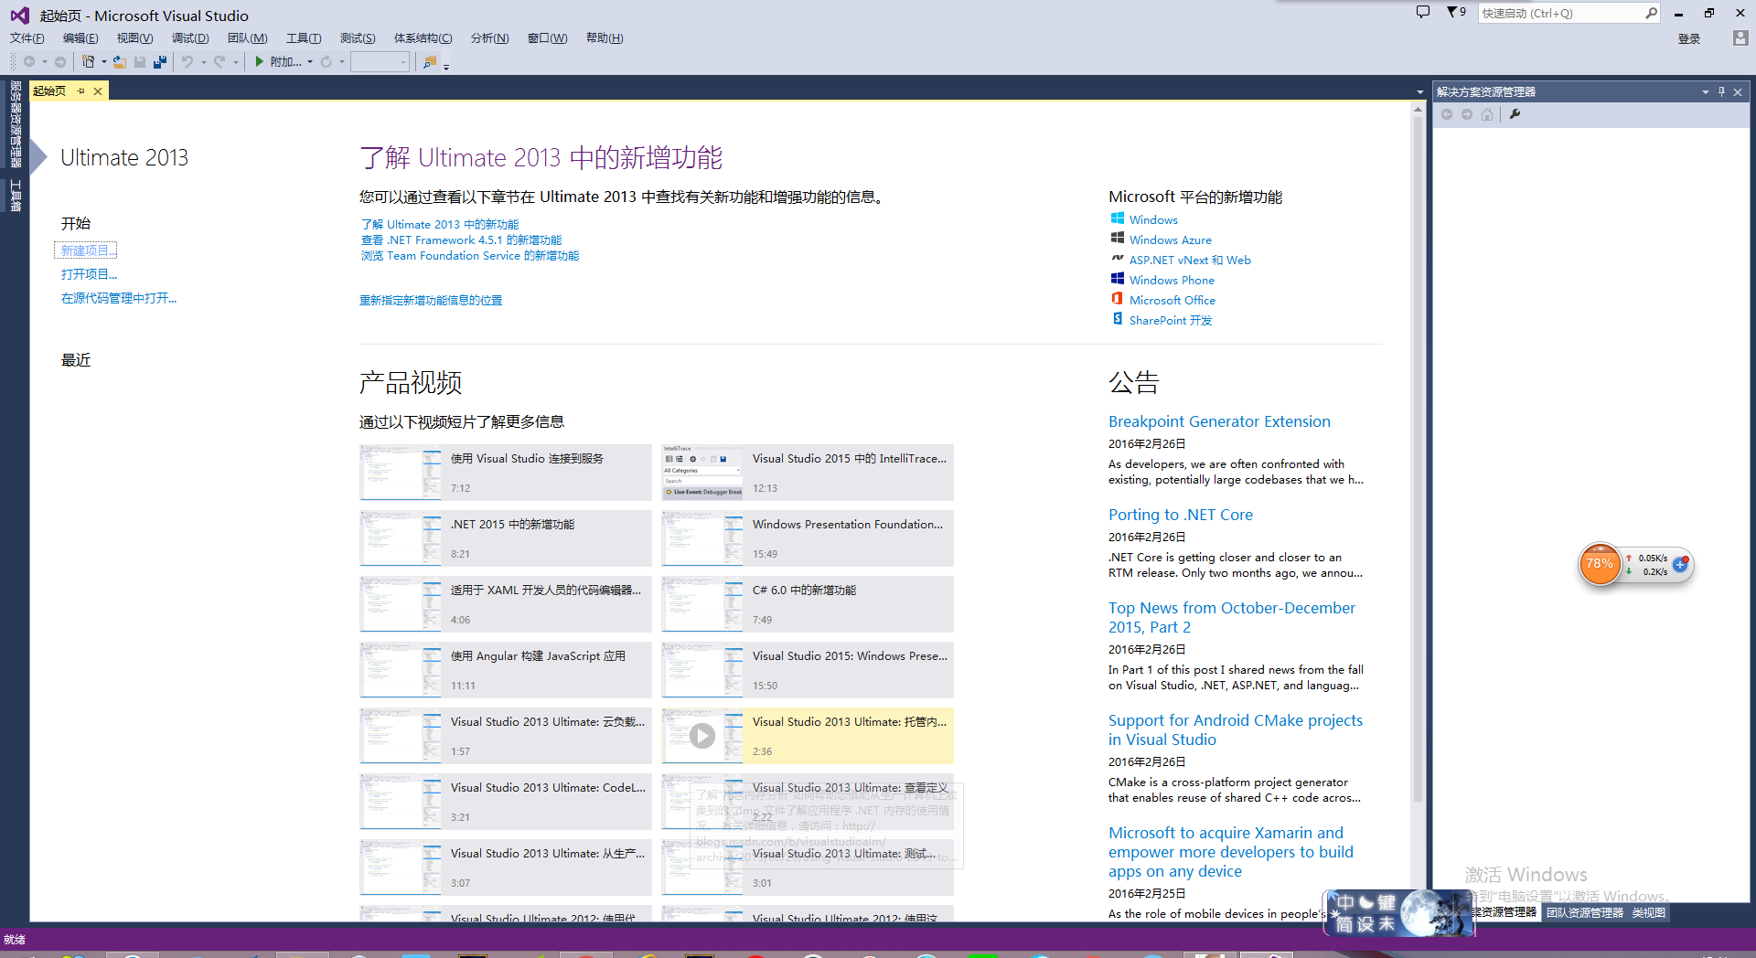Click the Find in Files toolbar icon
Image resolution: width=1756 pixels, height=958 pixels.
click(430, 62)
